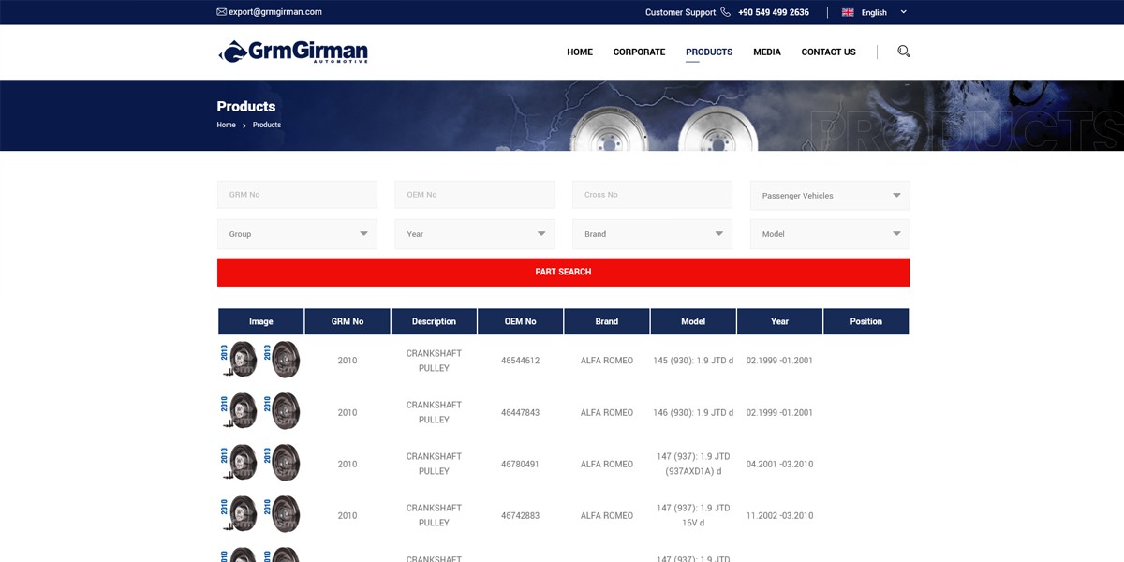This screenshot has height=562, width=1124.
Task: Click first pulley thumbnail in 46544612 row
Action: coord(239,361)
